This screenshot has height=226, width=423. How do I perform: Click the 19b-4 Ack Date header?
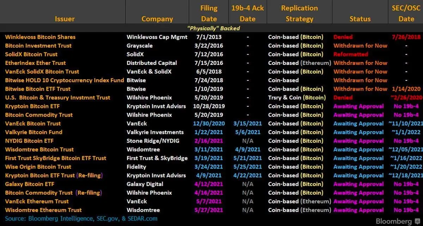247,12
